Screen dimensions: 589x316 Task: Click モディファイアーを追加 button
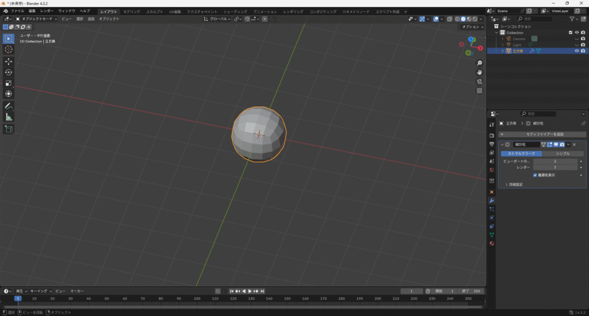click(x=542, y=134)
